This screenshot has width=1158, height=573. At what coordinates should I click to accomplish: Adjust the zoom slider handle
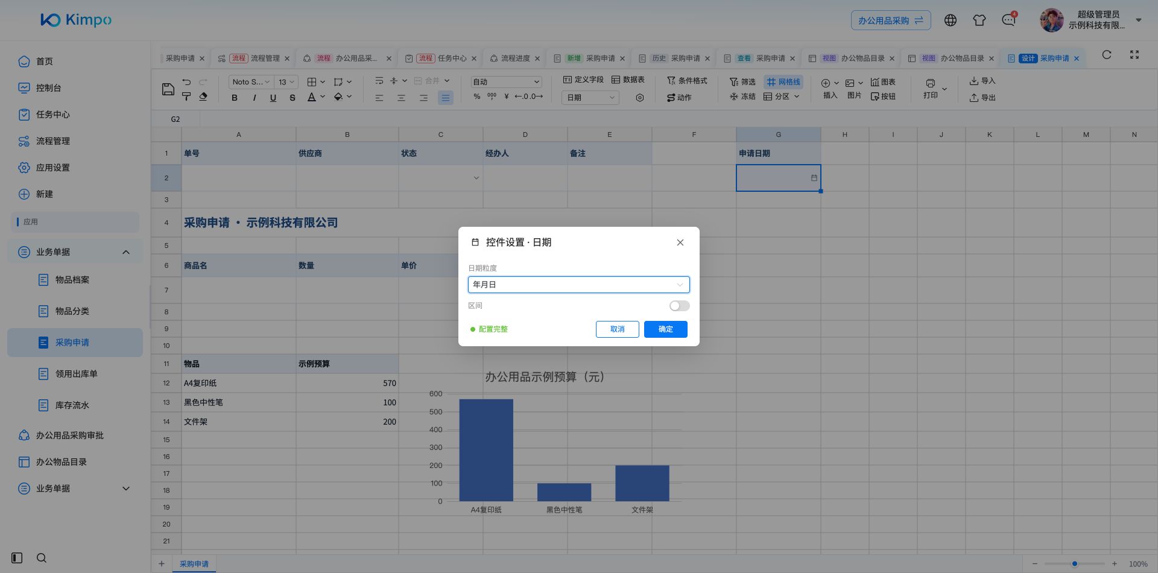click(1075, 564)
